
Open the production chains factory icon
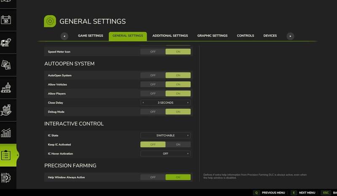click(7, 87)
